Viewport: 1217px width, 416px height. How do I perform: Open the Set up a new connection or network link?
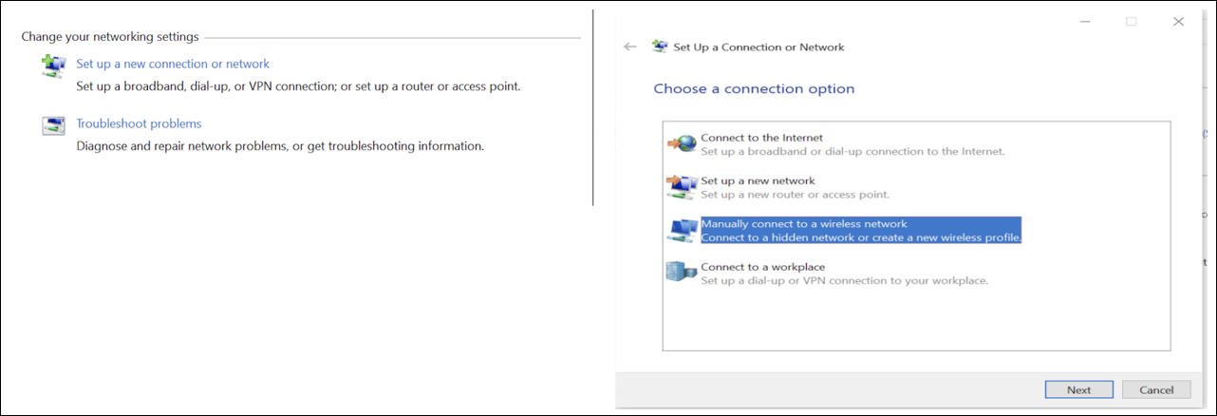click(x=173, y=64)
